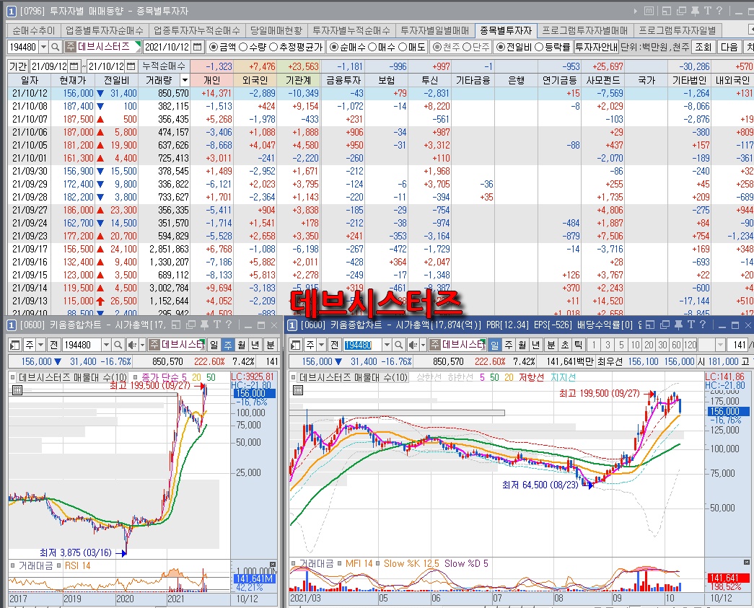754x608 pixels.
Task: Click the m icon in window 0796's title bar
Action: click(x=649, y=11)
